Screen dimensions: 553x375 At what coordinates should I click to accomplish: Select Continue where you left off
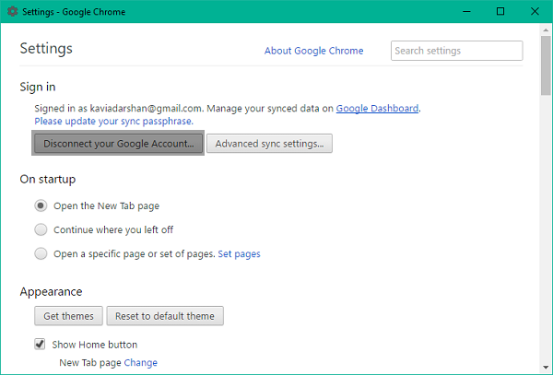(x=41, y=229)
